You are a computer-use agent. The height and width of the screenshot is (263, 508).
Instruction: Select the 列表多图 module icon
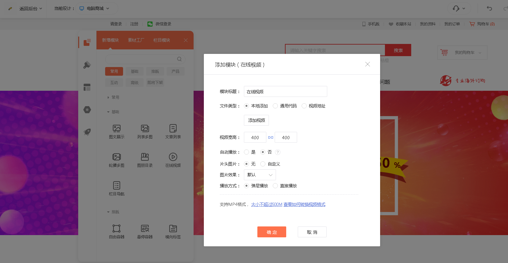(x=145, y=129)
